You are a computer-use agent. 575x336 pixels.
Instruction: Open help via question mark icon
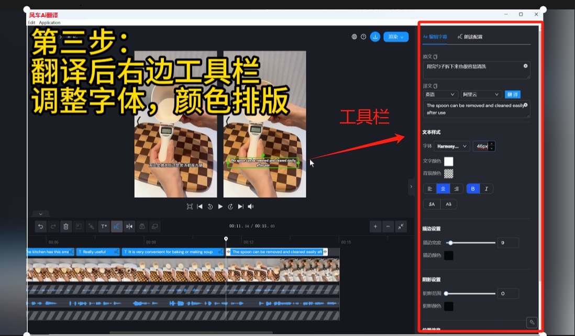tap(363, 37)
